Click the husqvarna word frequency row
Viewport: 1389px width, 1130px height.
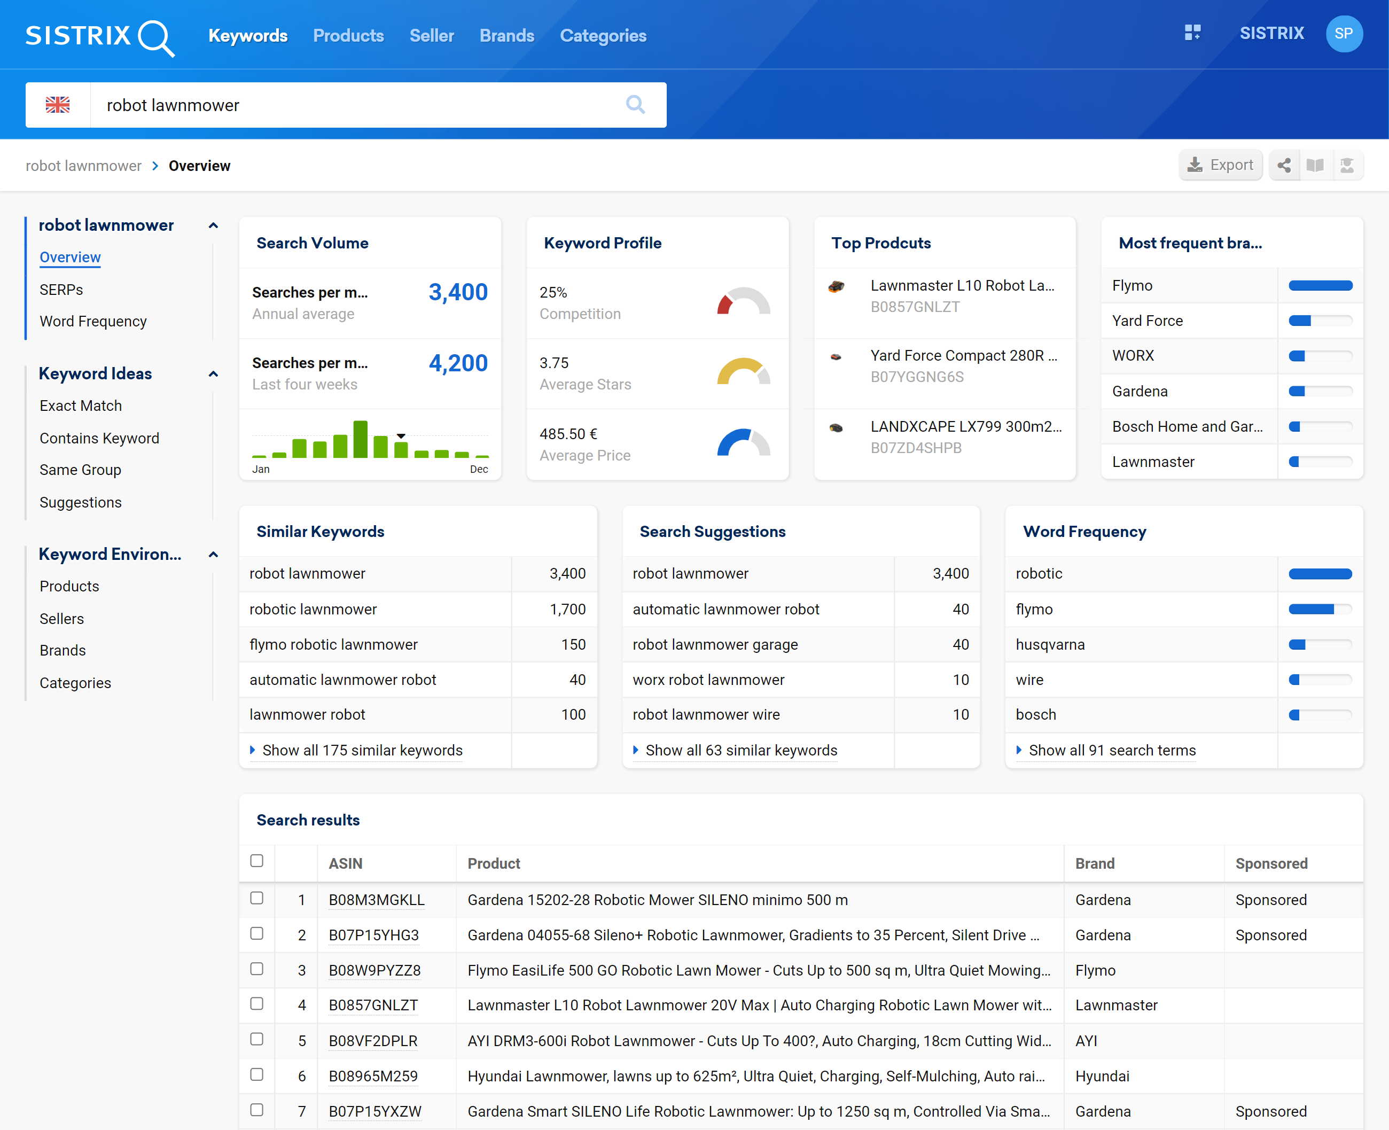(1183, 644)
